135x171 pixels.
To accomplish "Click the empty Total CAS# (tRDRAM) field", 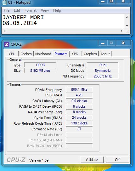I will pos(79,140).
